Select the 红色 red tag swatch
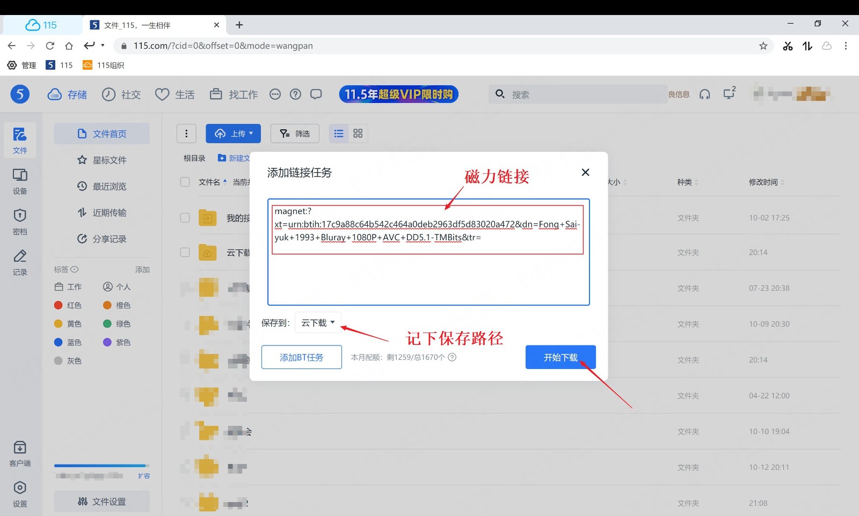The width and height of the screenshot is (859, 516). coord(59,305)
